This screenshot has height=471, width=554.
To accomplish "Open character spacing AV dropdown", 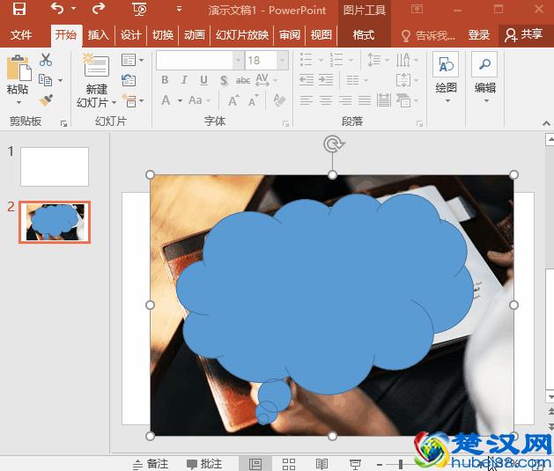I will coord(266,80).
